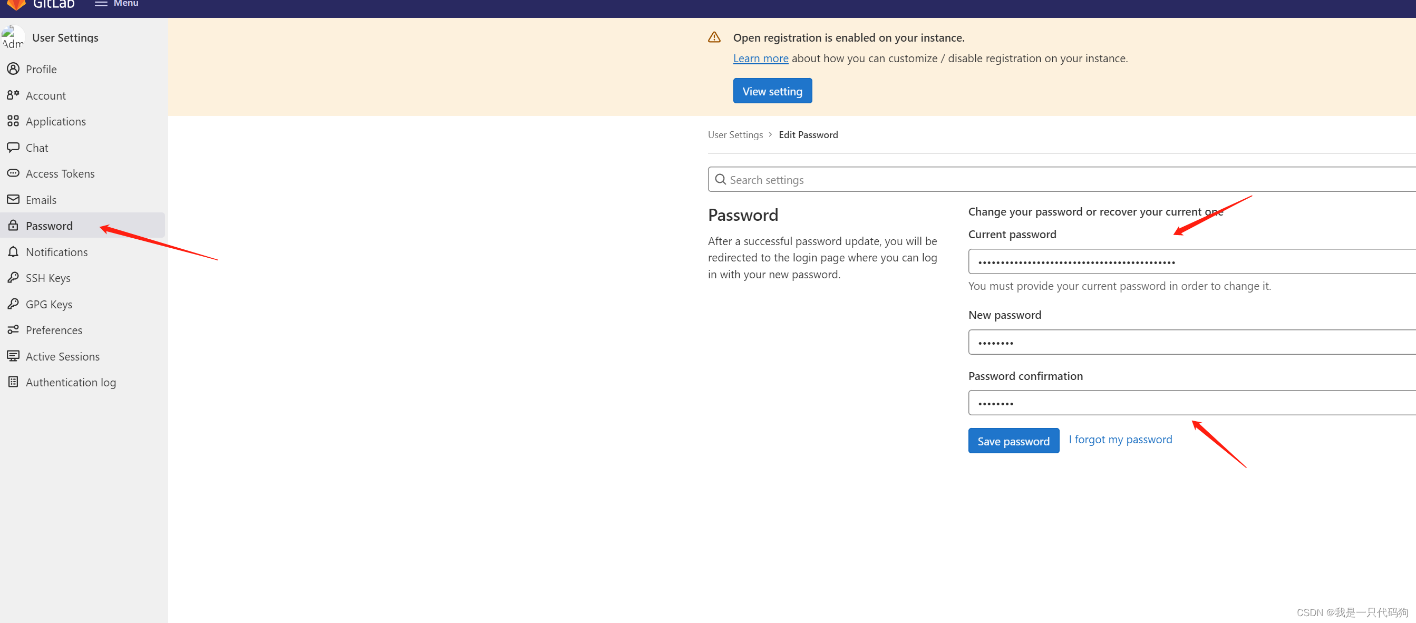1416x623 pixels.
Task: Open the Applications settings icon
Action: point(13,121)
